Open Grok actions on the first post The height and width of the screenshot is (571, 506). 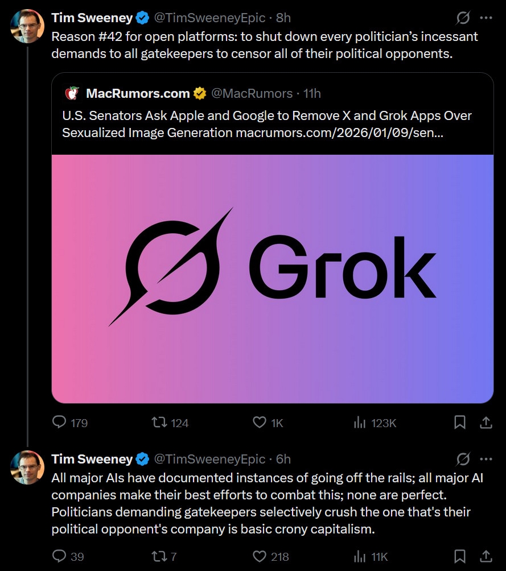[x=463, y=18]
